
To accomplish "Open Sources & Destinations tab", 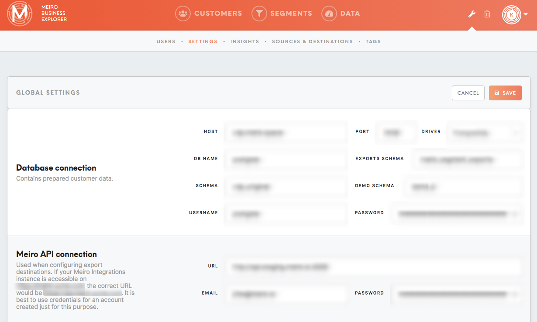I will point(312,41).
